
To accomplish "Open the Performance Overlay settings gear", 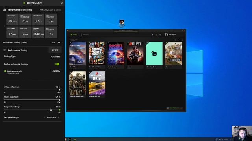I will coord(59,43).
